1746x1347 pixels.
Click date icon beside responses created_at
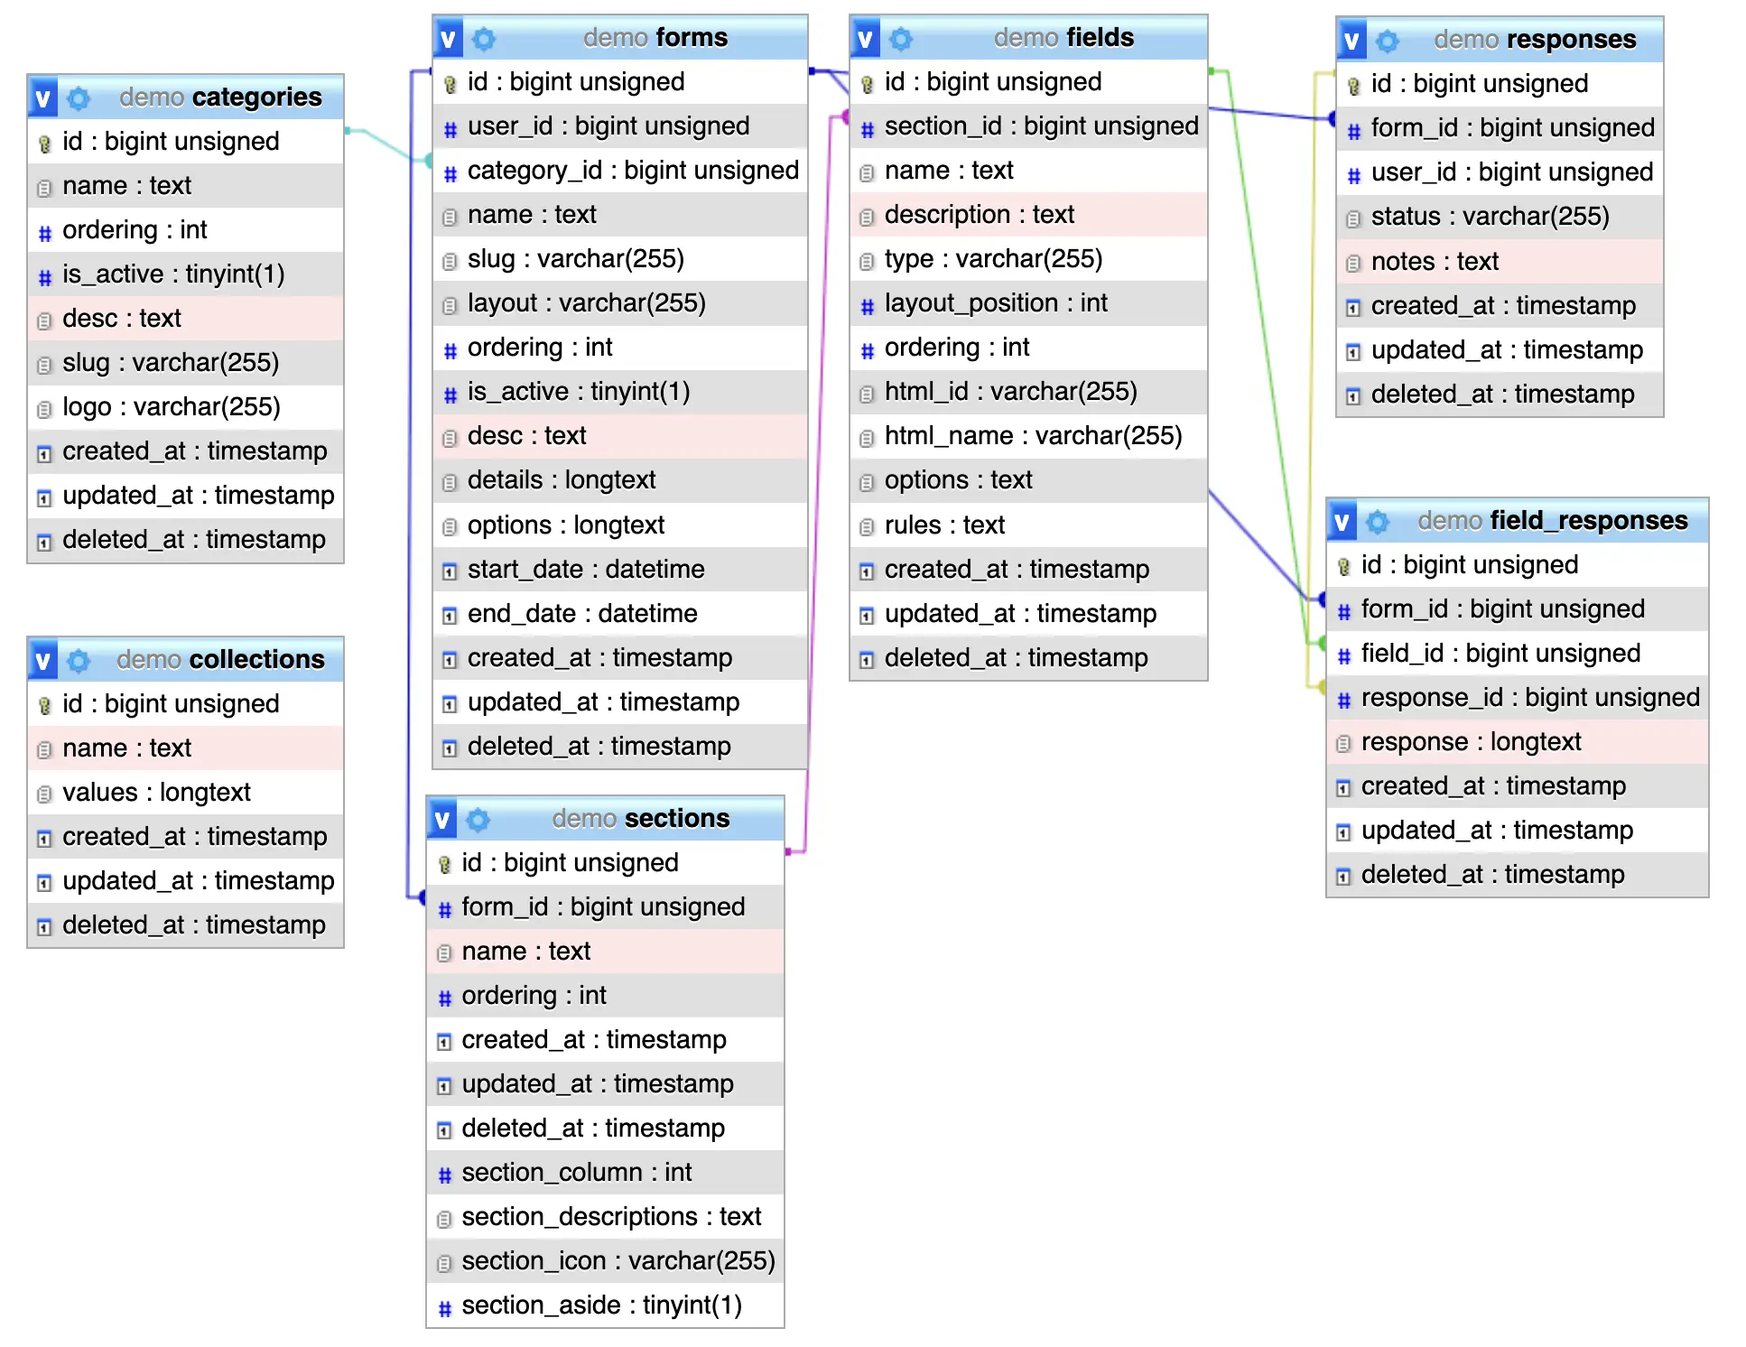pyautogui.click(x=1353, y=308)
